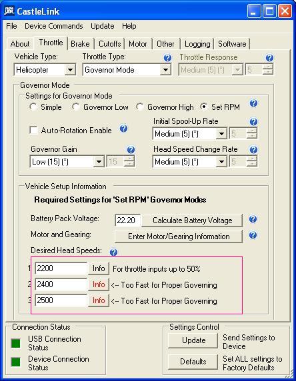
Task: Open the Device Commands menu
Action: (x=54, y=26)
